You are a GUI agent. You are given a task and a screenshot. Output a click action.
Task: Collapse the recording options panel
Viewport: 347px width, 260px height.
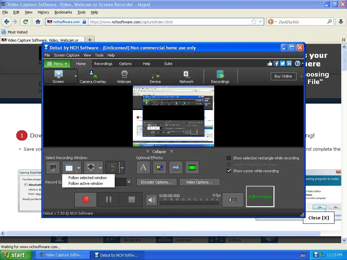click(159, 152)
